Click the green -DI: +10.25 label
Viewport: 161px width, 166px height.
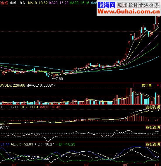click(65, 144)
